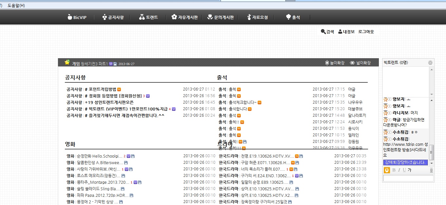Click the chat settings gear icon

(430, 63)
